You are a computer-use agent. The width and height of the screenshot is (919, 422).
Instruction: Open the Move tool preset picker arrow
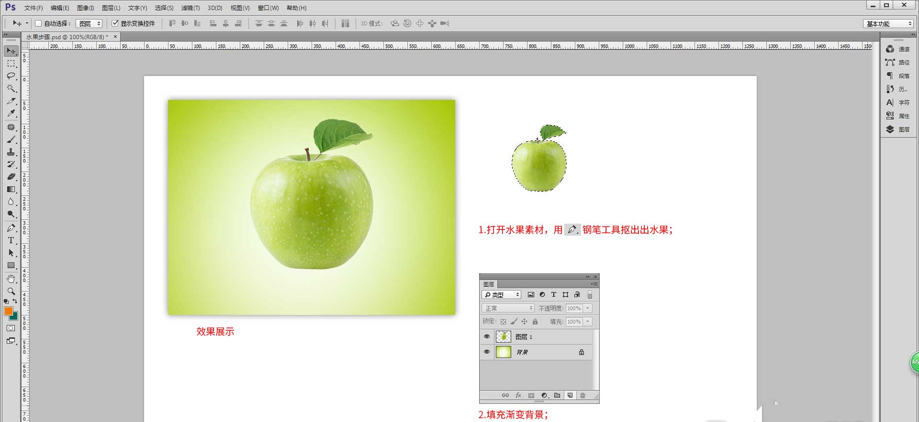27,23
